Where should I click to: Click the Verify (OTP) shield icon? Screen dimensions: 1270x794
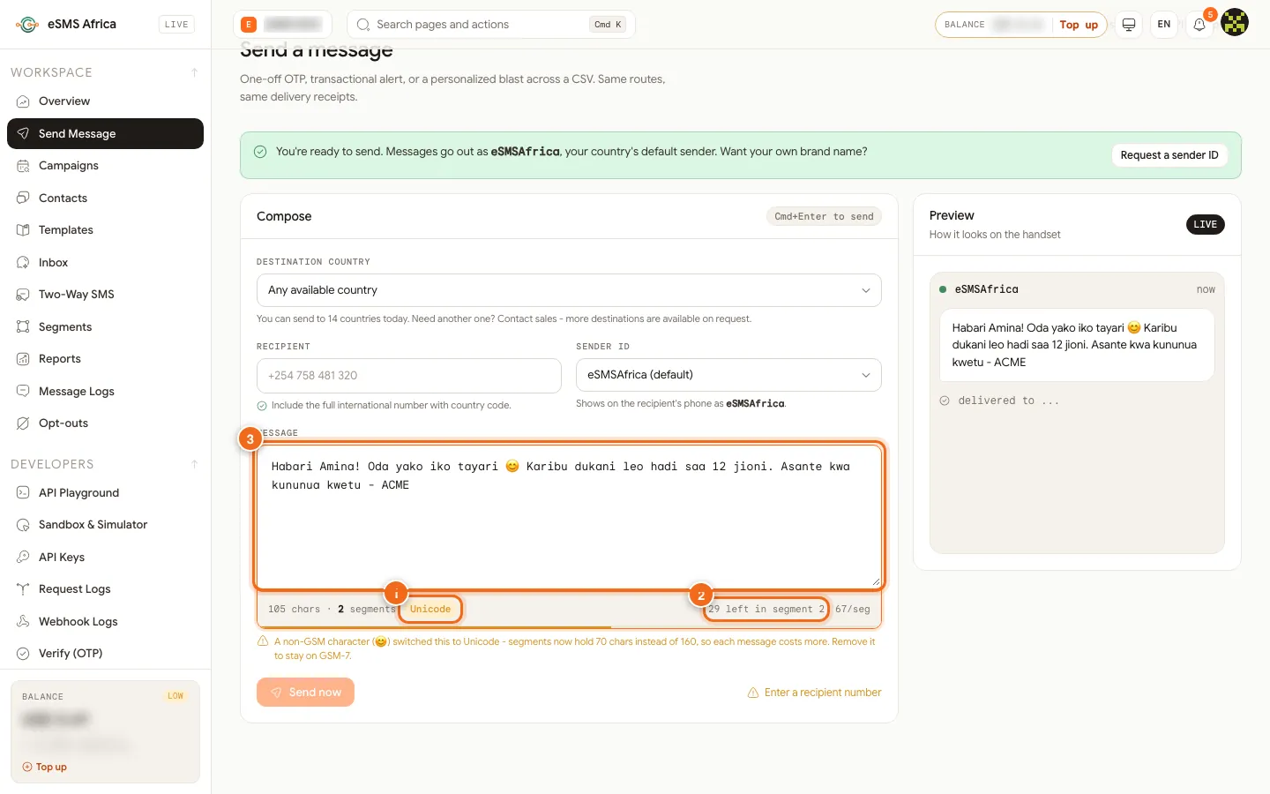tap(23, 654)
